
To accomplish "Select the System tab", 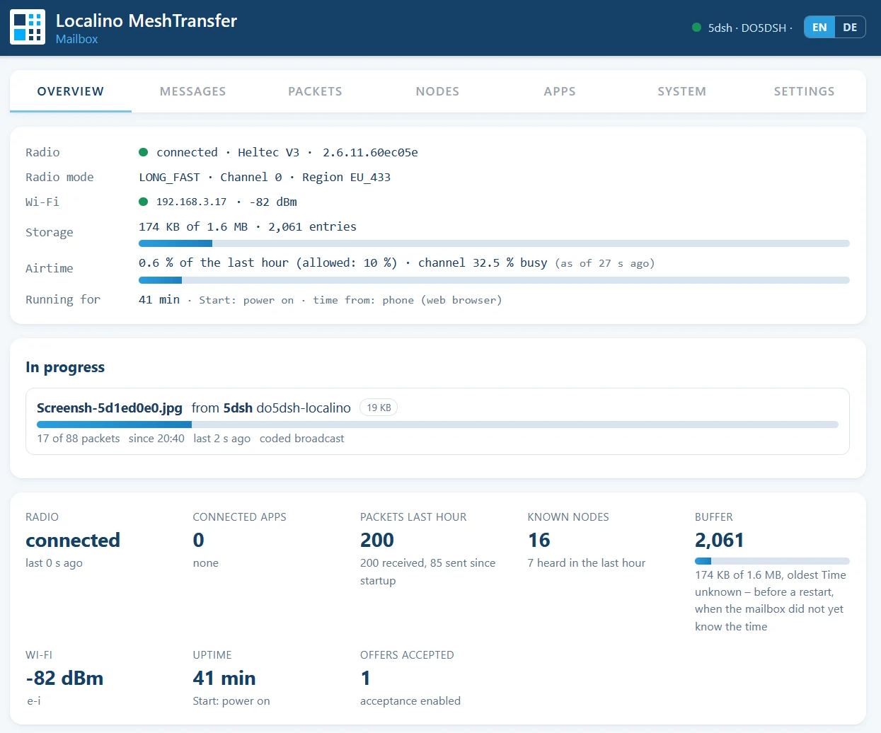I will (x=682, y=91).
